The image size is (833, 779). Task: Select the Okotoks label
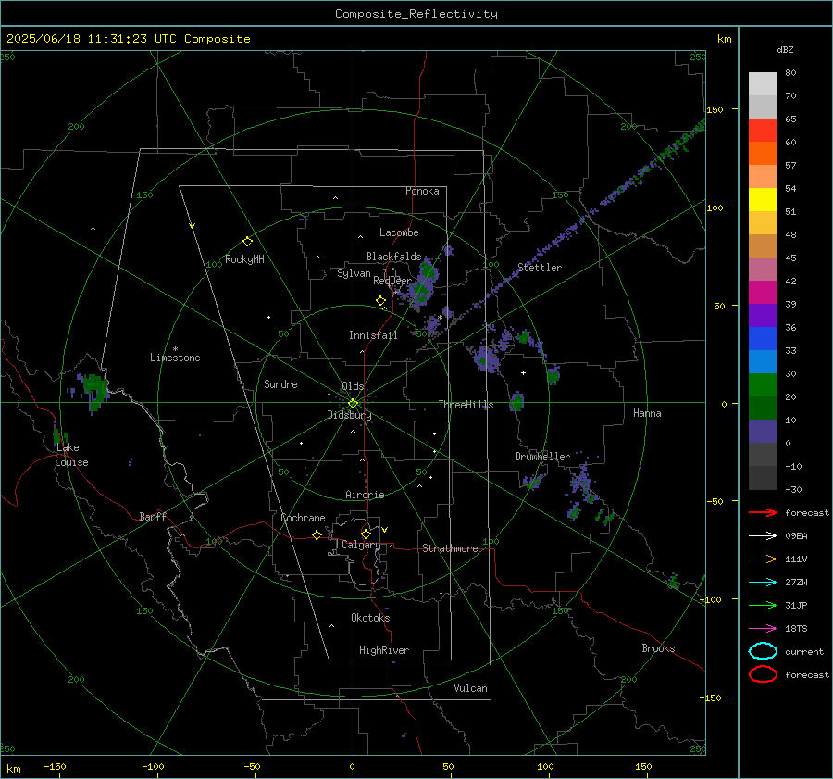(370, 618)
